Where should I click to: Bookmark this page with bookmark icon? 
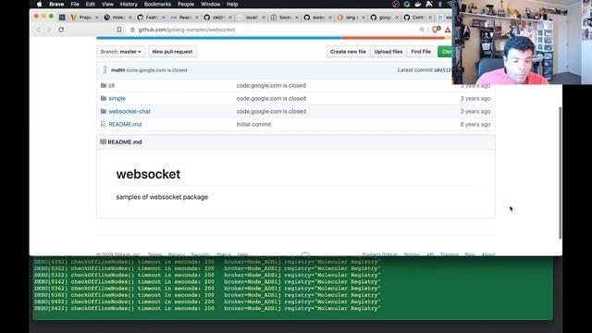[x=119, y=30]
